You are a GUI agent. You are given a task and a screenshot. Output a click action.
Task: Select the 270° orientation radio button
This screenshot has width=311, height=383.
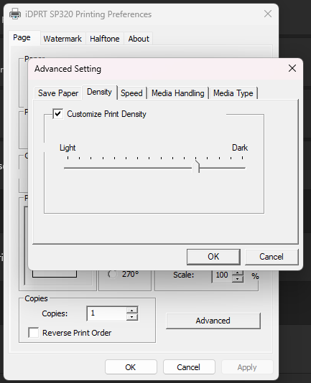(112, 274)
